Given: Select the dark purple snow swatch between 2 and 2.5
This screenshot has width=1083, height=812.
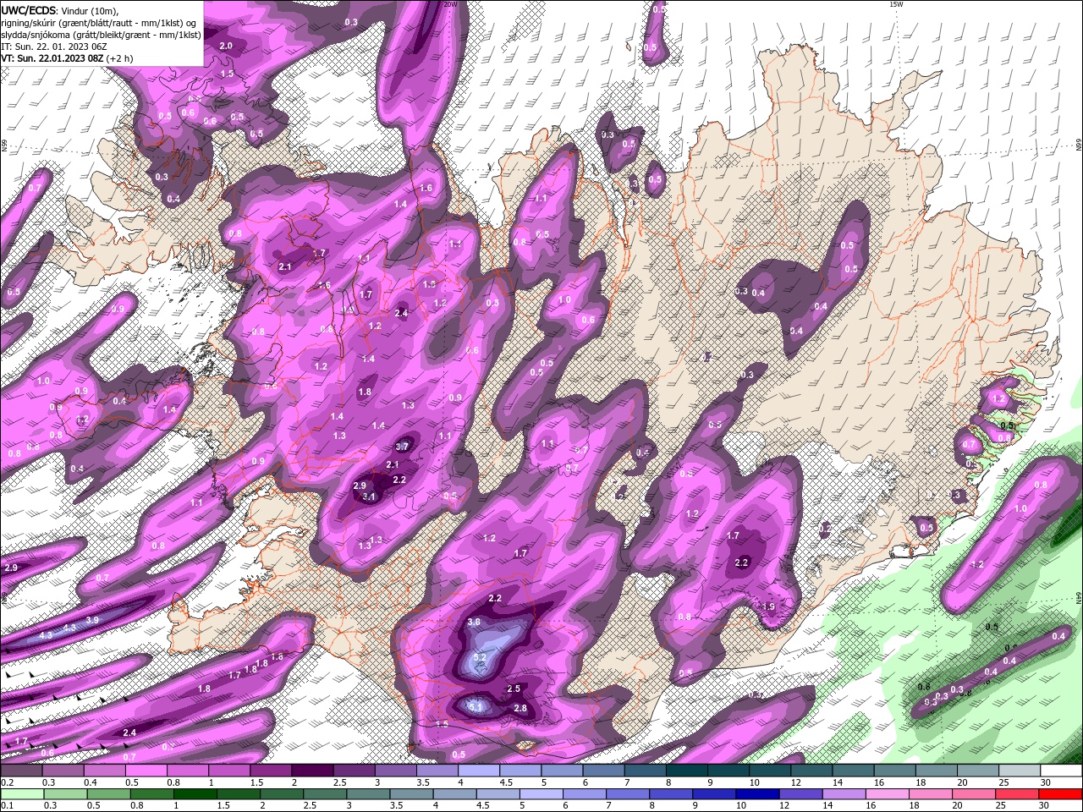Looking at the screenshot, I should (312, 771).
